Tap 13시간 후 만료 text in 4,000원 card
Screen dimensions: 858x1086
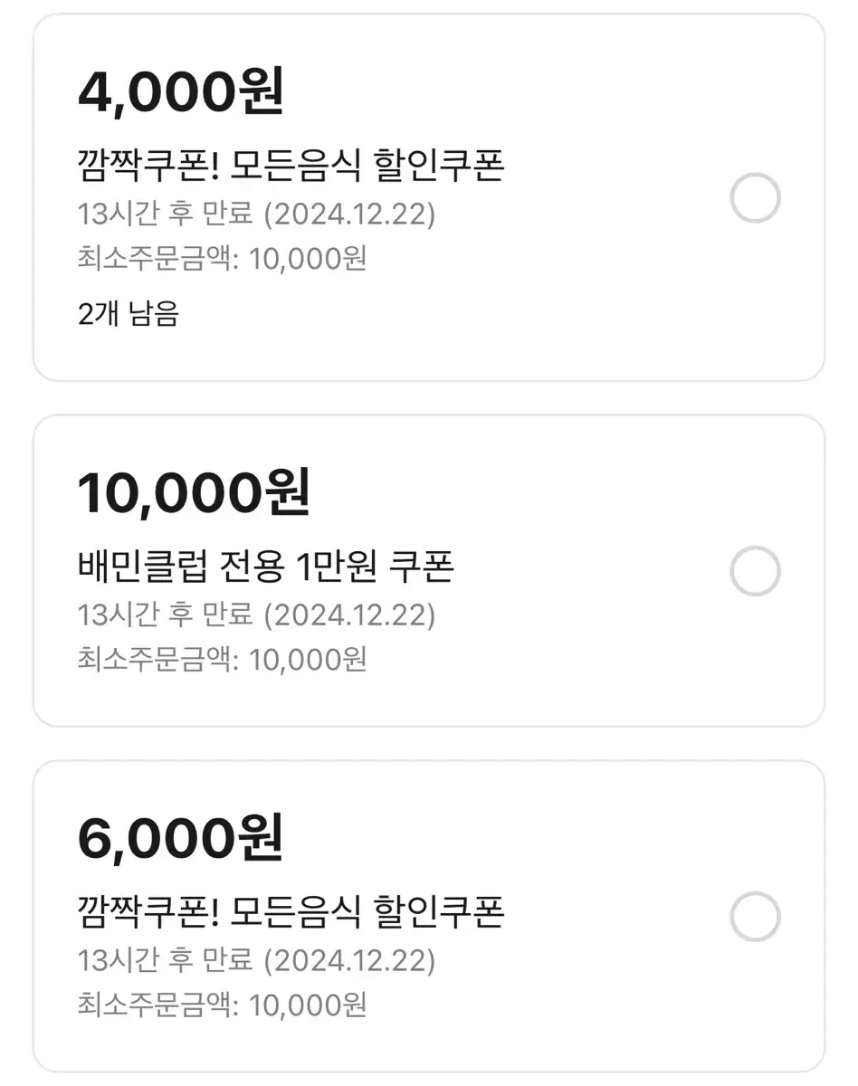pyautogui.click(x=166, y=214)
